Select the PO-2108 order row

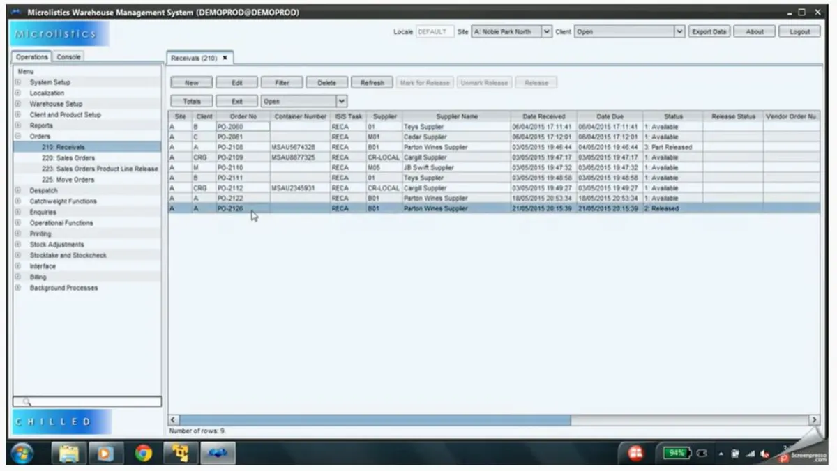(494, 148)
